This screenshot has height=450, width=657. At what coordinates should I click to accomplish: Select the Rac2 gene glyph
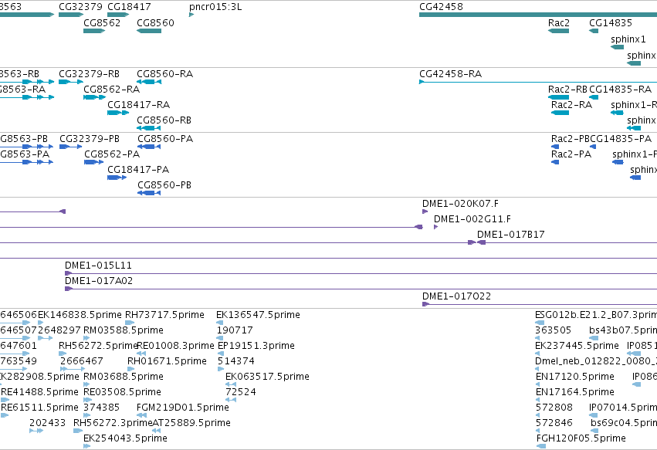558,31
